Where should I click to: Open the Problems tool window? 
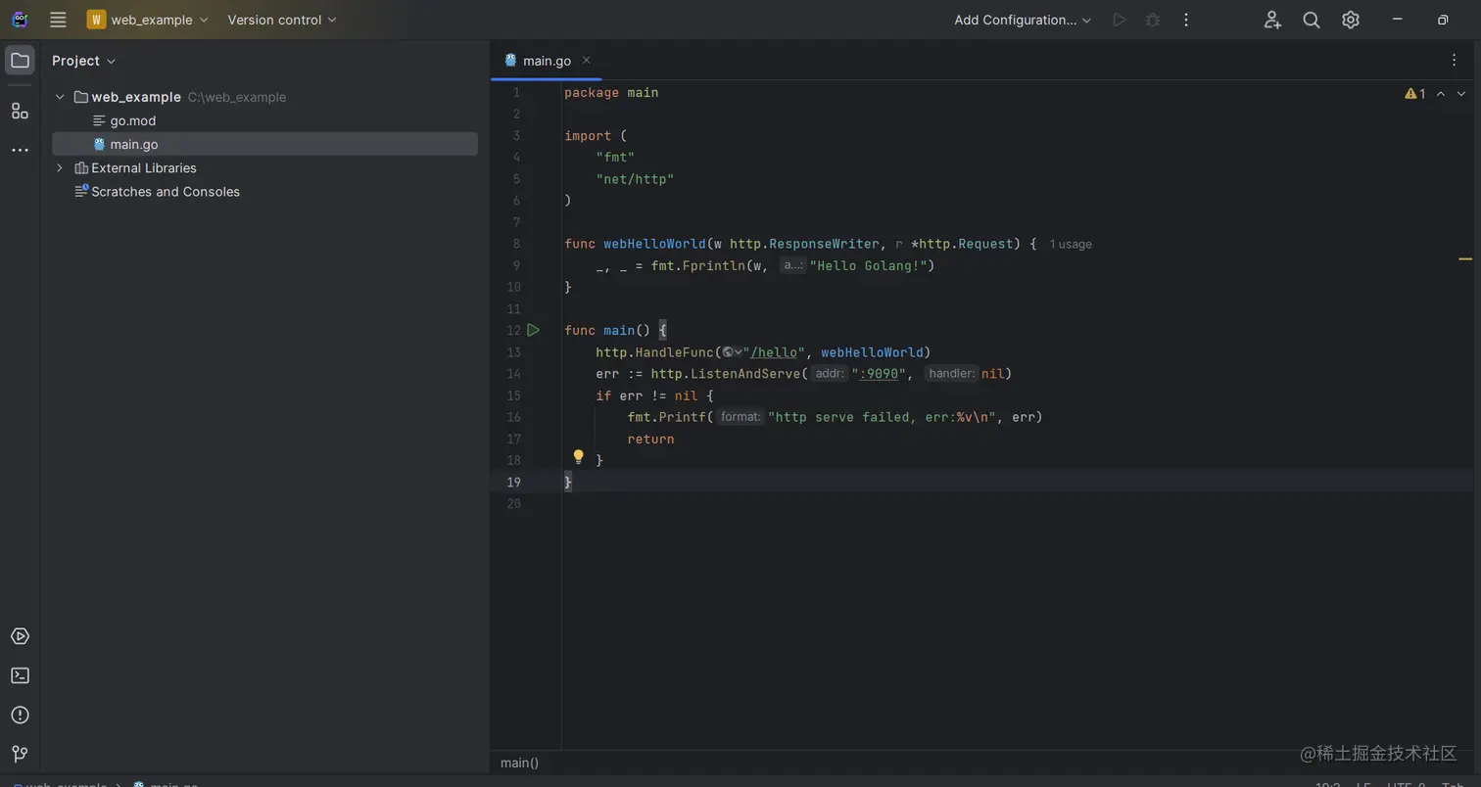[20, 715]
